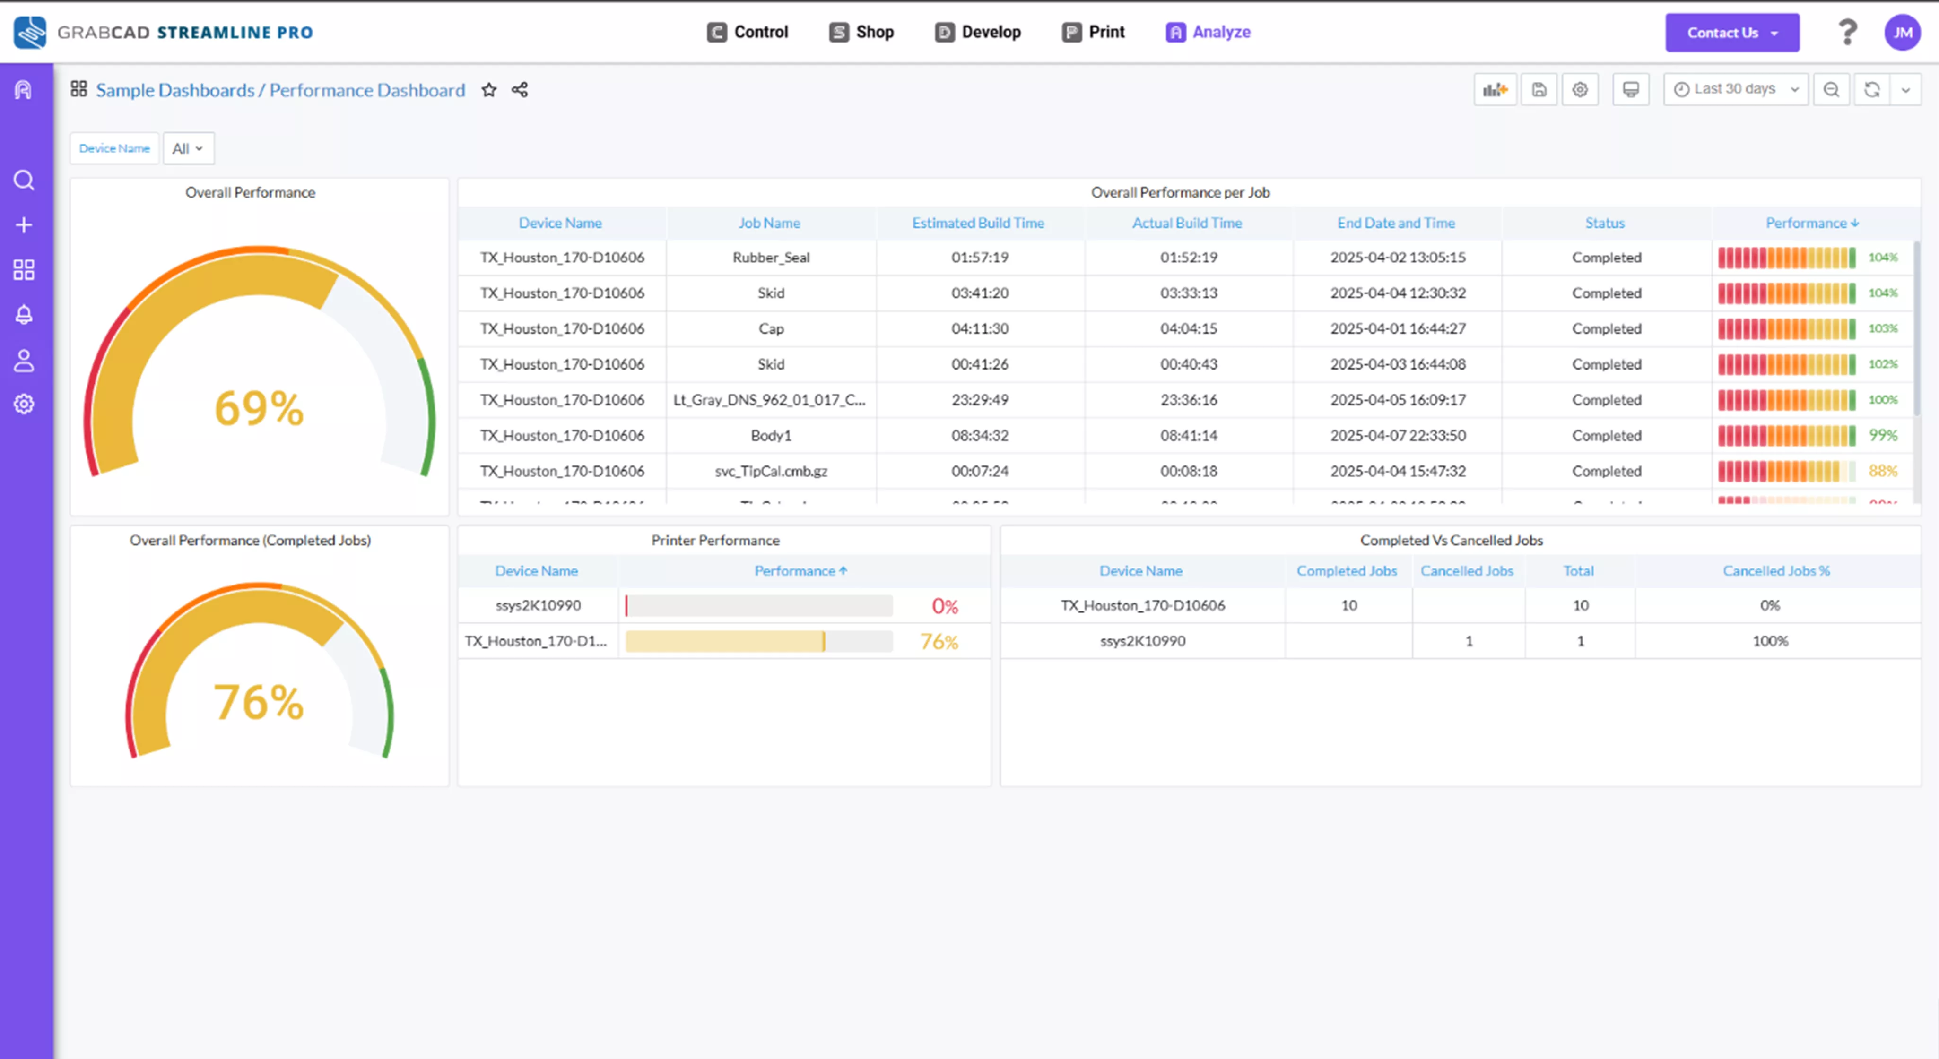
Task: Open the Overall Performance per Job panel title menu
Action: tap(1180, 192)
